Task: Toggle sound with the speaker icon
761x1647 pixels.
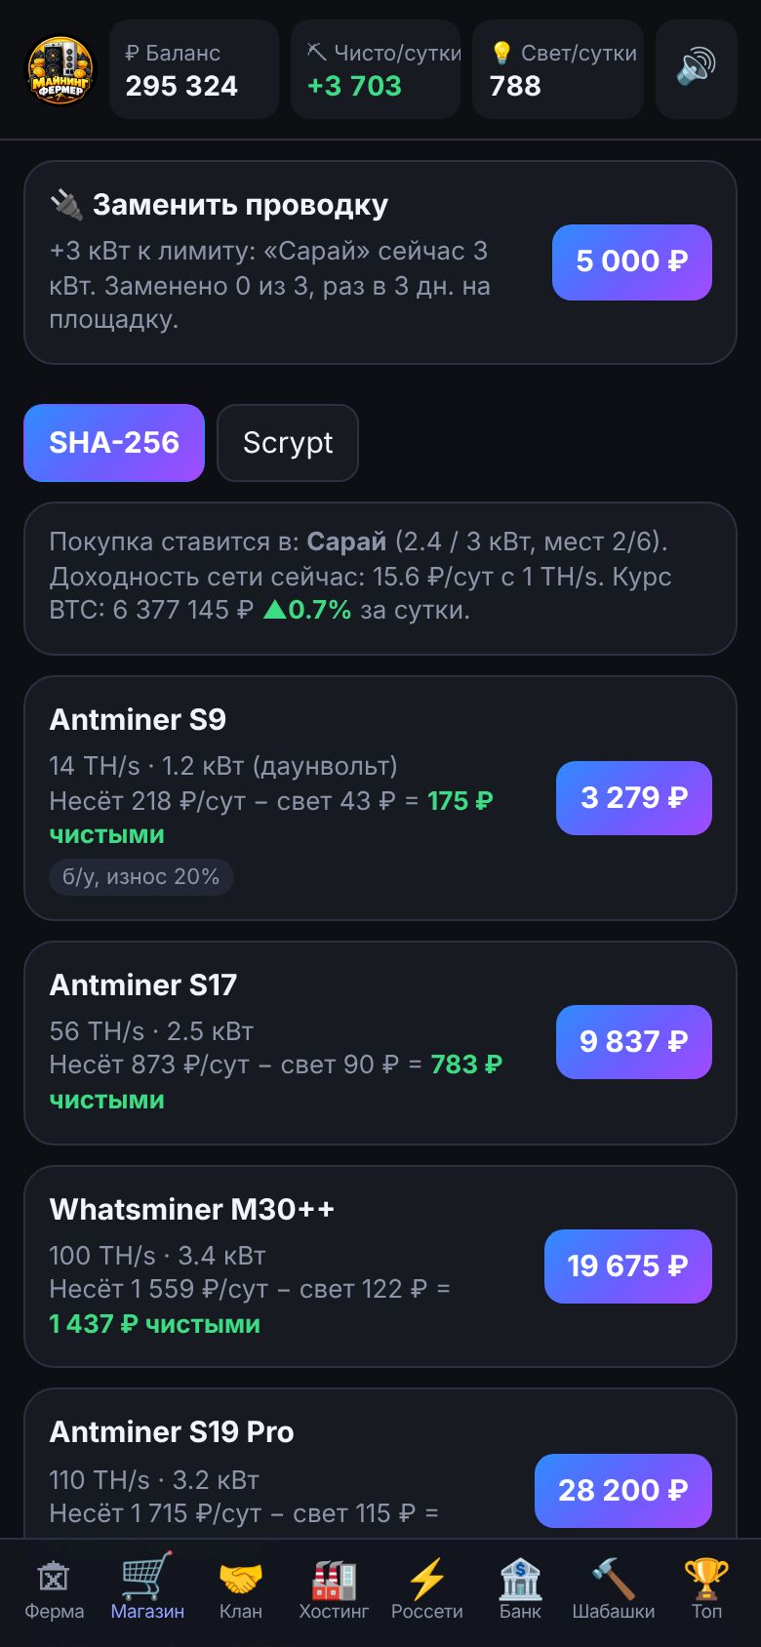Action: [x=696, y=69]
